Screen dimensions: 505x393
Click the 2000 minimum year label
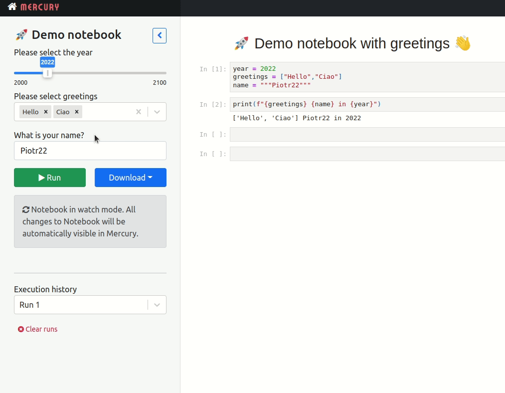click(x=20, y=83)
